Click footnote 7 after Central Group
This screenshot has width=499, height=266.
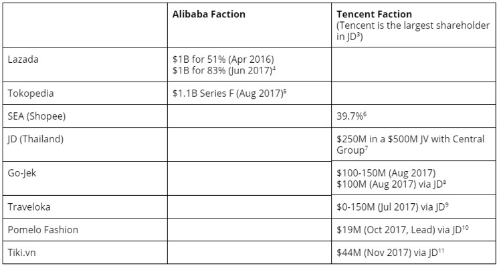pos(366,148)
